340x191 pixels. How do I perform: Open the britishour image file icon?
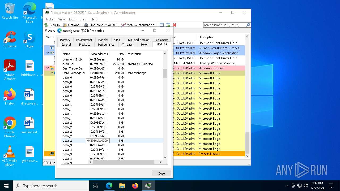coord(29,68)
